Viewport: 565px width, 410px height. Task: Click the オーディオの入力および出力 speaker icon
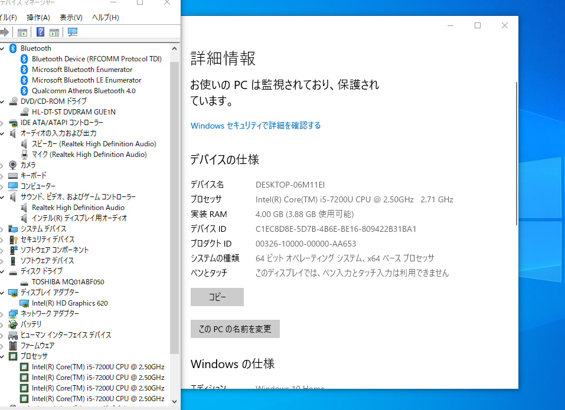tap(13, 133)
